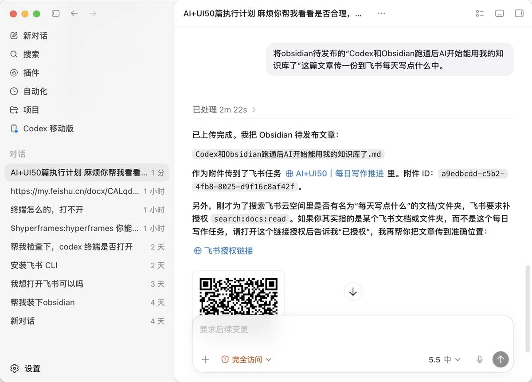Open the 飞书授权链接 link
Viewport: 532px width, 382px height.
click(x=228, y=251)
